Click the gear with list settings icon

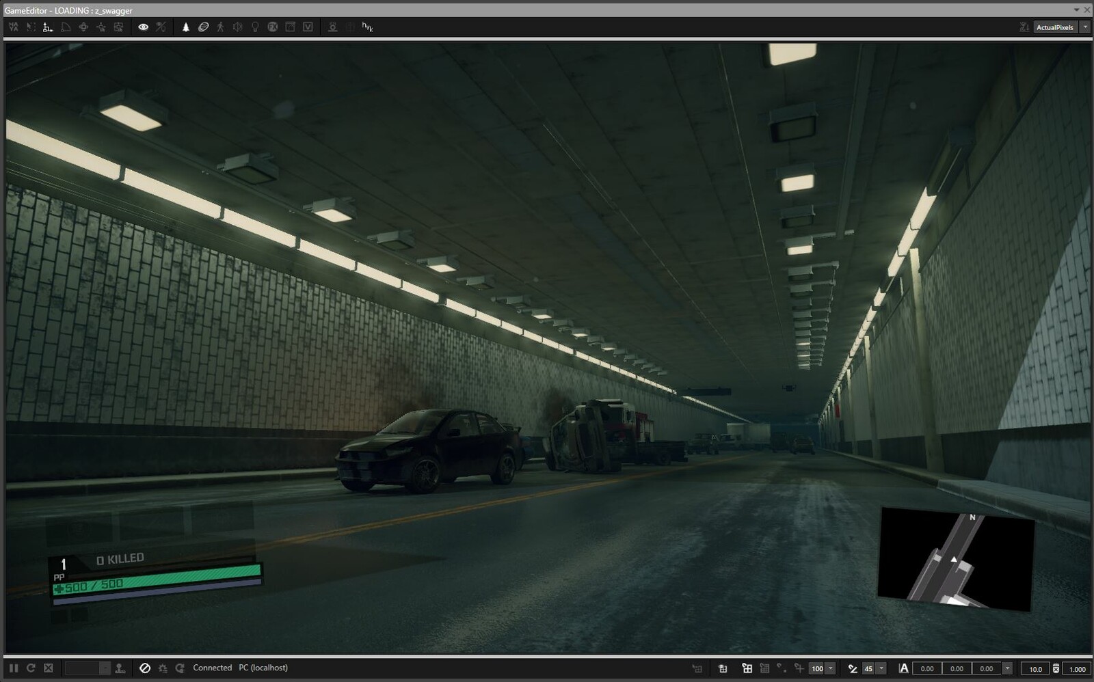click(x=163, y=668)
